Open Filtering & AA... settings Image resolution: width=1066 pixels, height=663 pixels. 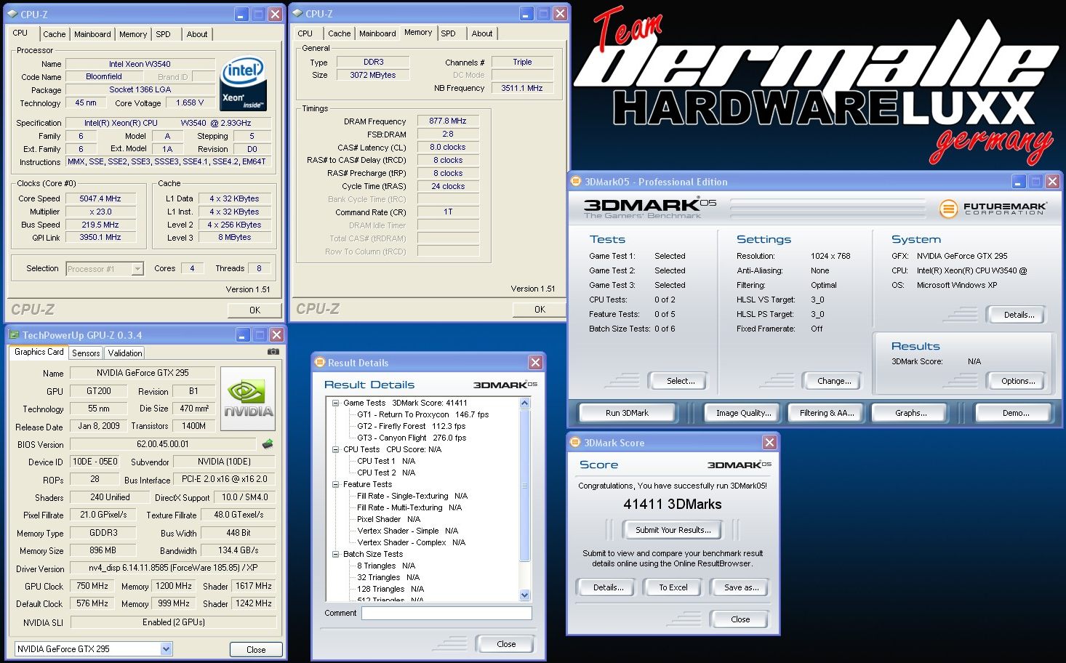(827, 413)
